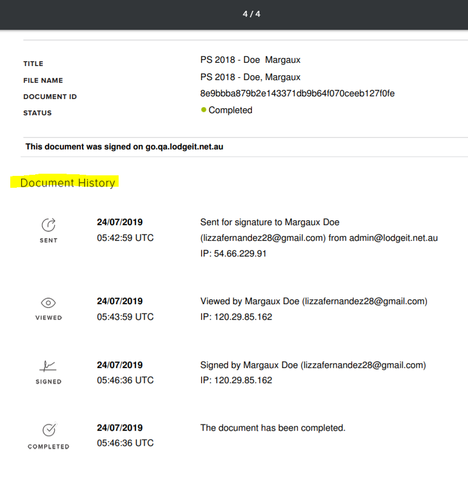
Task: Click the IP address under Viewed entry
Action: coord(236,317)
